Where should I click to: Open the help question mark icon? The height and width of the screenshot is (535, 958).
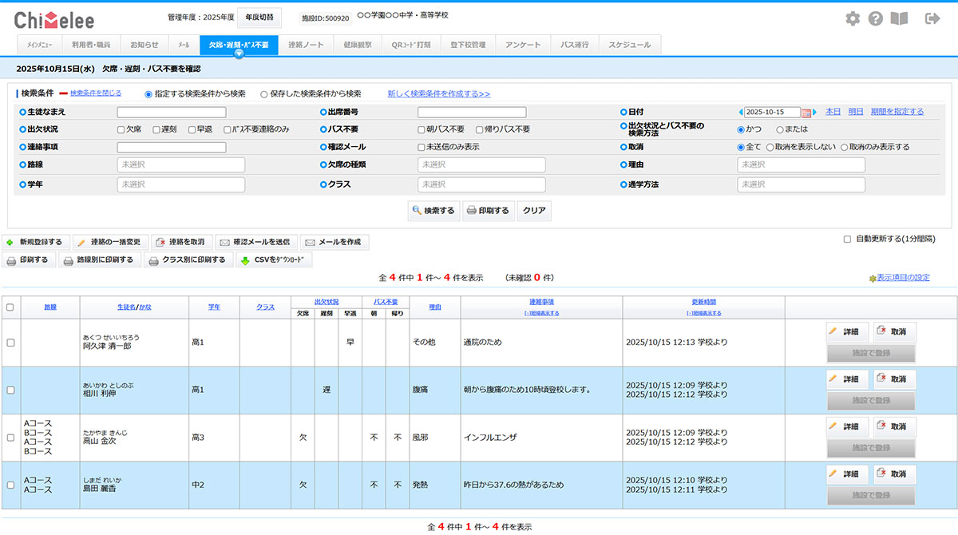877,18
